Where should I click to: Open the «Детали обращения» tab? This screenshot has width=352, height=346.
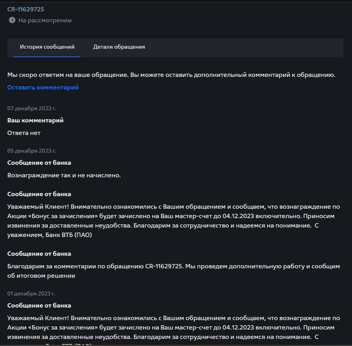(119, 47)
